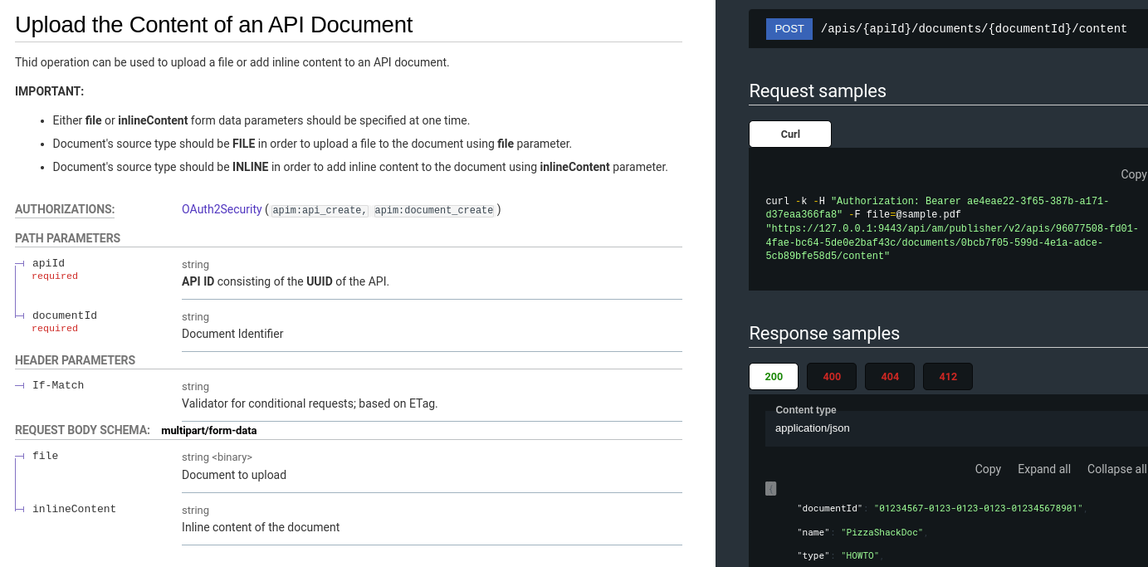Collapse the JSON response object
This screenshot has width=1148, height=567.
(770, 489)
